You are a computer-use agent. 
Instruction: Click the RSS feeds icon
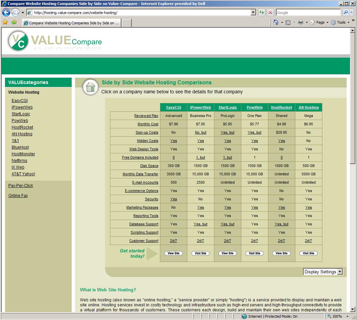click(x=288, y=22)
